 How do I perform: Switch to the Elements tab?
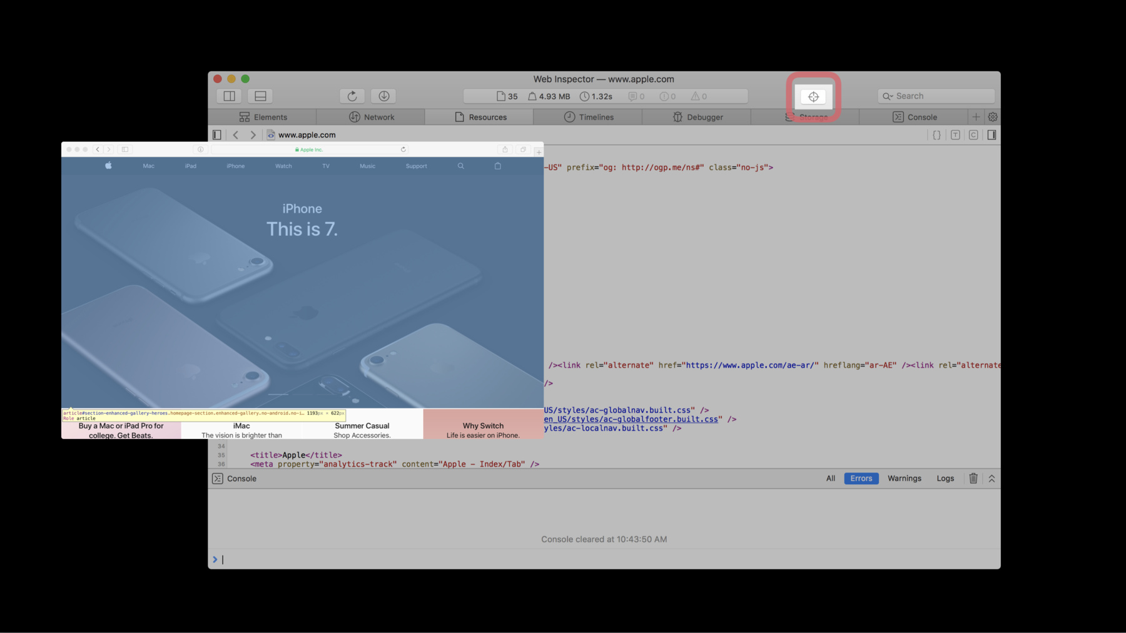(x=263, y=117)
